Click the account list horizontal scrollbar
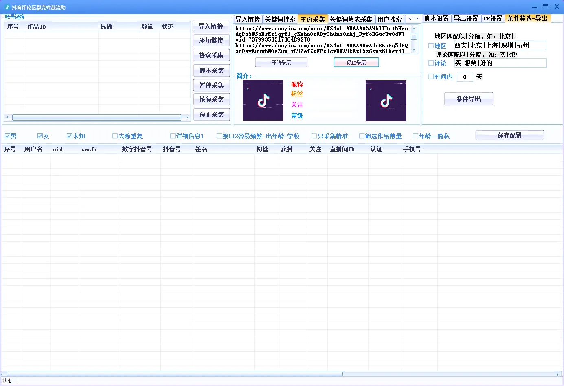This screenshot has height=386, width=564. (97, 117)
